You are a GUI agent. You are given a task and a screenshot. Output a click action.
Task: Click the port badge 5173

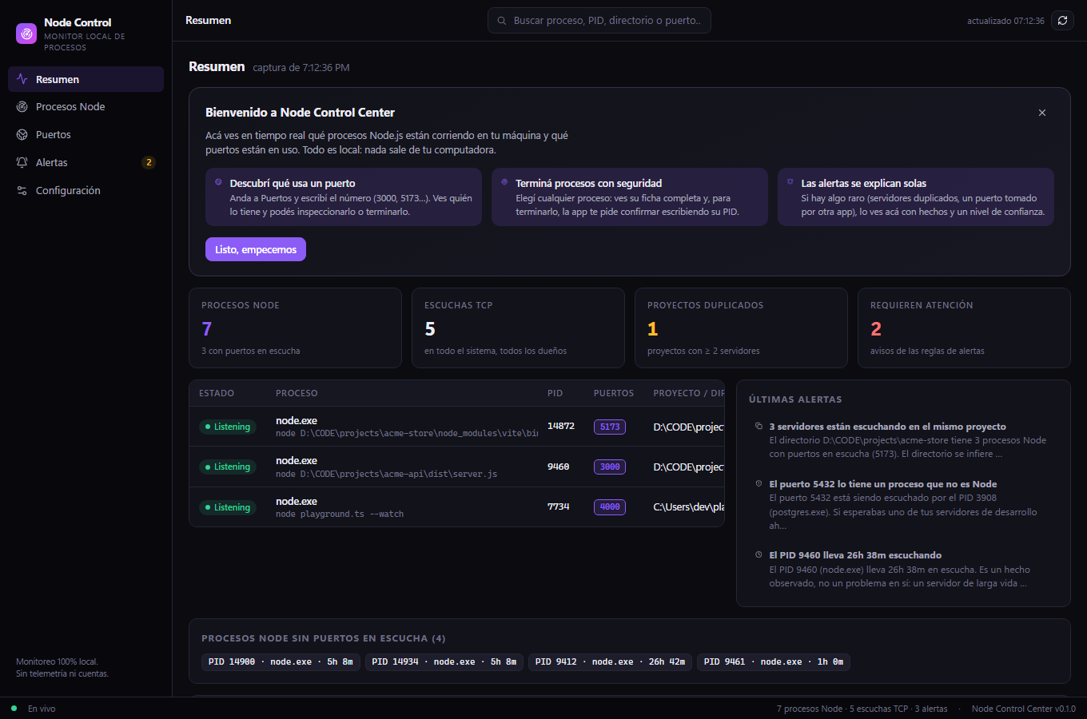[610, 427]
